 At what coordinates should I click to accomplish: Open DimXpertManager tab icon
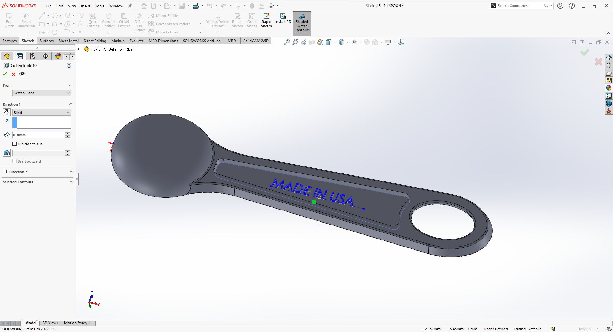45,56
